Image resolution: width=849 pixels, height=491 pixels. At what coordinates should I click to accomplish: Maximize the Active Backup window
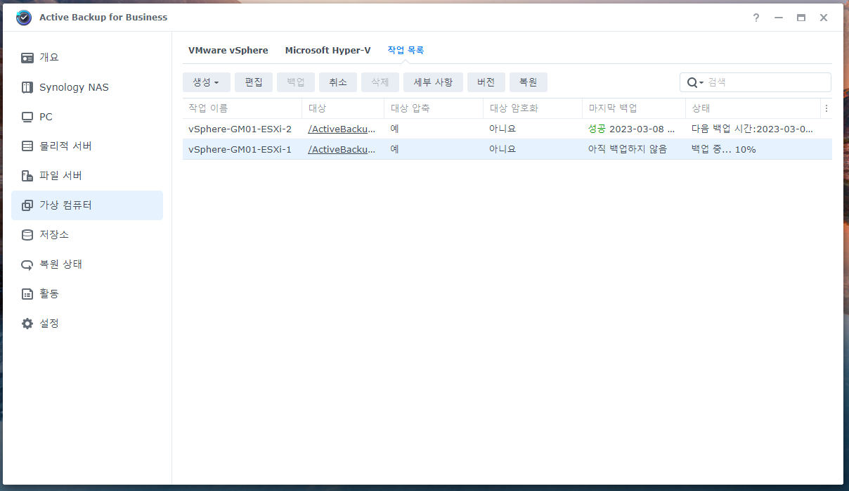click(x=801, y=18)
